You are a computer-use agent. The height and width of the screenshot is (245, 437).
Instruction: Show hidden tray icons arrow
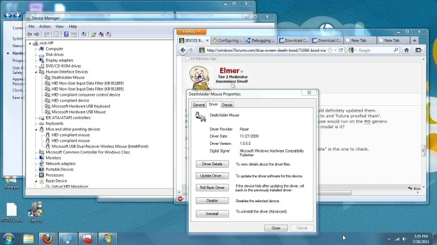coord(389,239)
